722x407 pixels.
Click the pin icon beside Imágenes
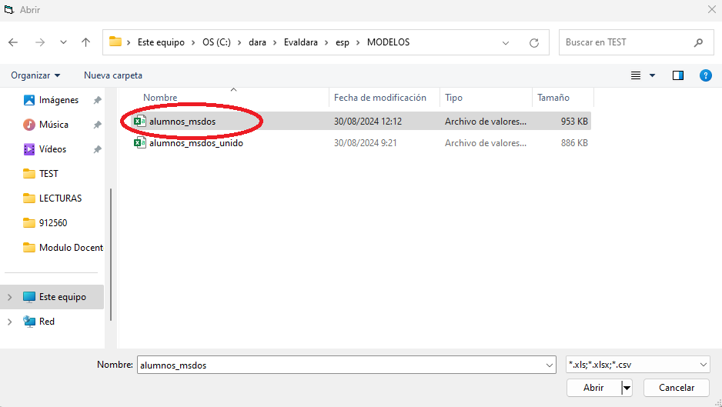(97, 100)
